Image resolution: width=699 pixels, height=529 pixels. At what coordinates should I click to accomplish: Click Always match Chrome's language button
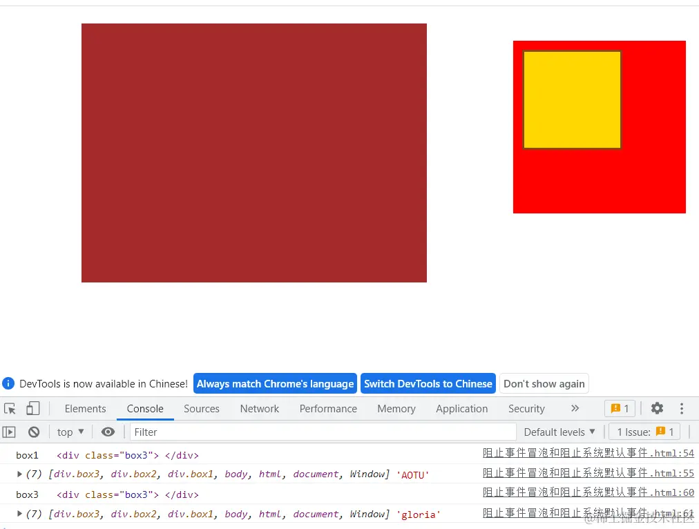(x=275, y=384)
